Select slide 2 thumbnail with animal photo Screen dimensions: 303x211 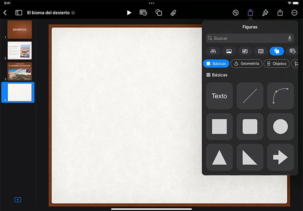tap(20, 51)
